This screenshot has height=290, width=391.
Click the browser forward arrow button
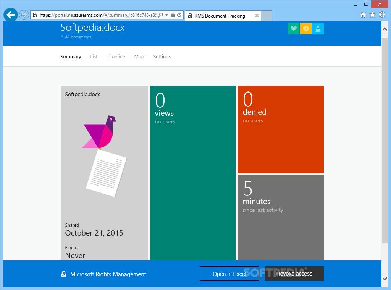[x=24, y=15]
